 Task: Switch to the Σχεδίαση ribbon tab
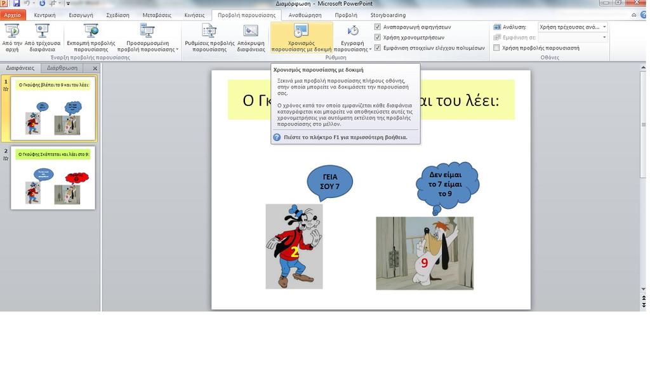pos(117,15)
